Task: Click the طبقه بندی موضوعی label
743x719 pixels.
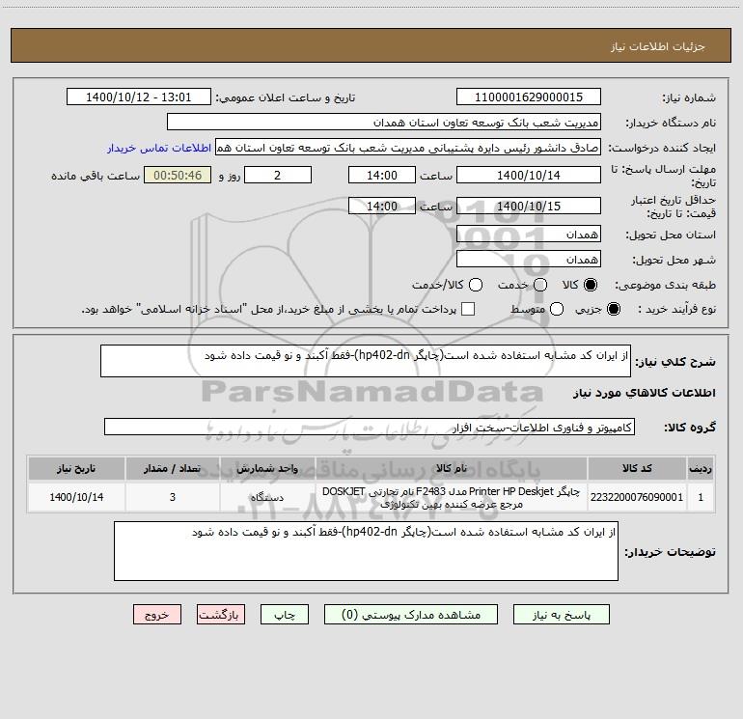Action: pos(665,286)
